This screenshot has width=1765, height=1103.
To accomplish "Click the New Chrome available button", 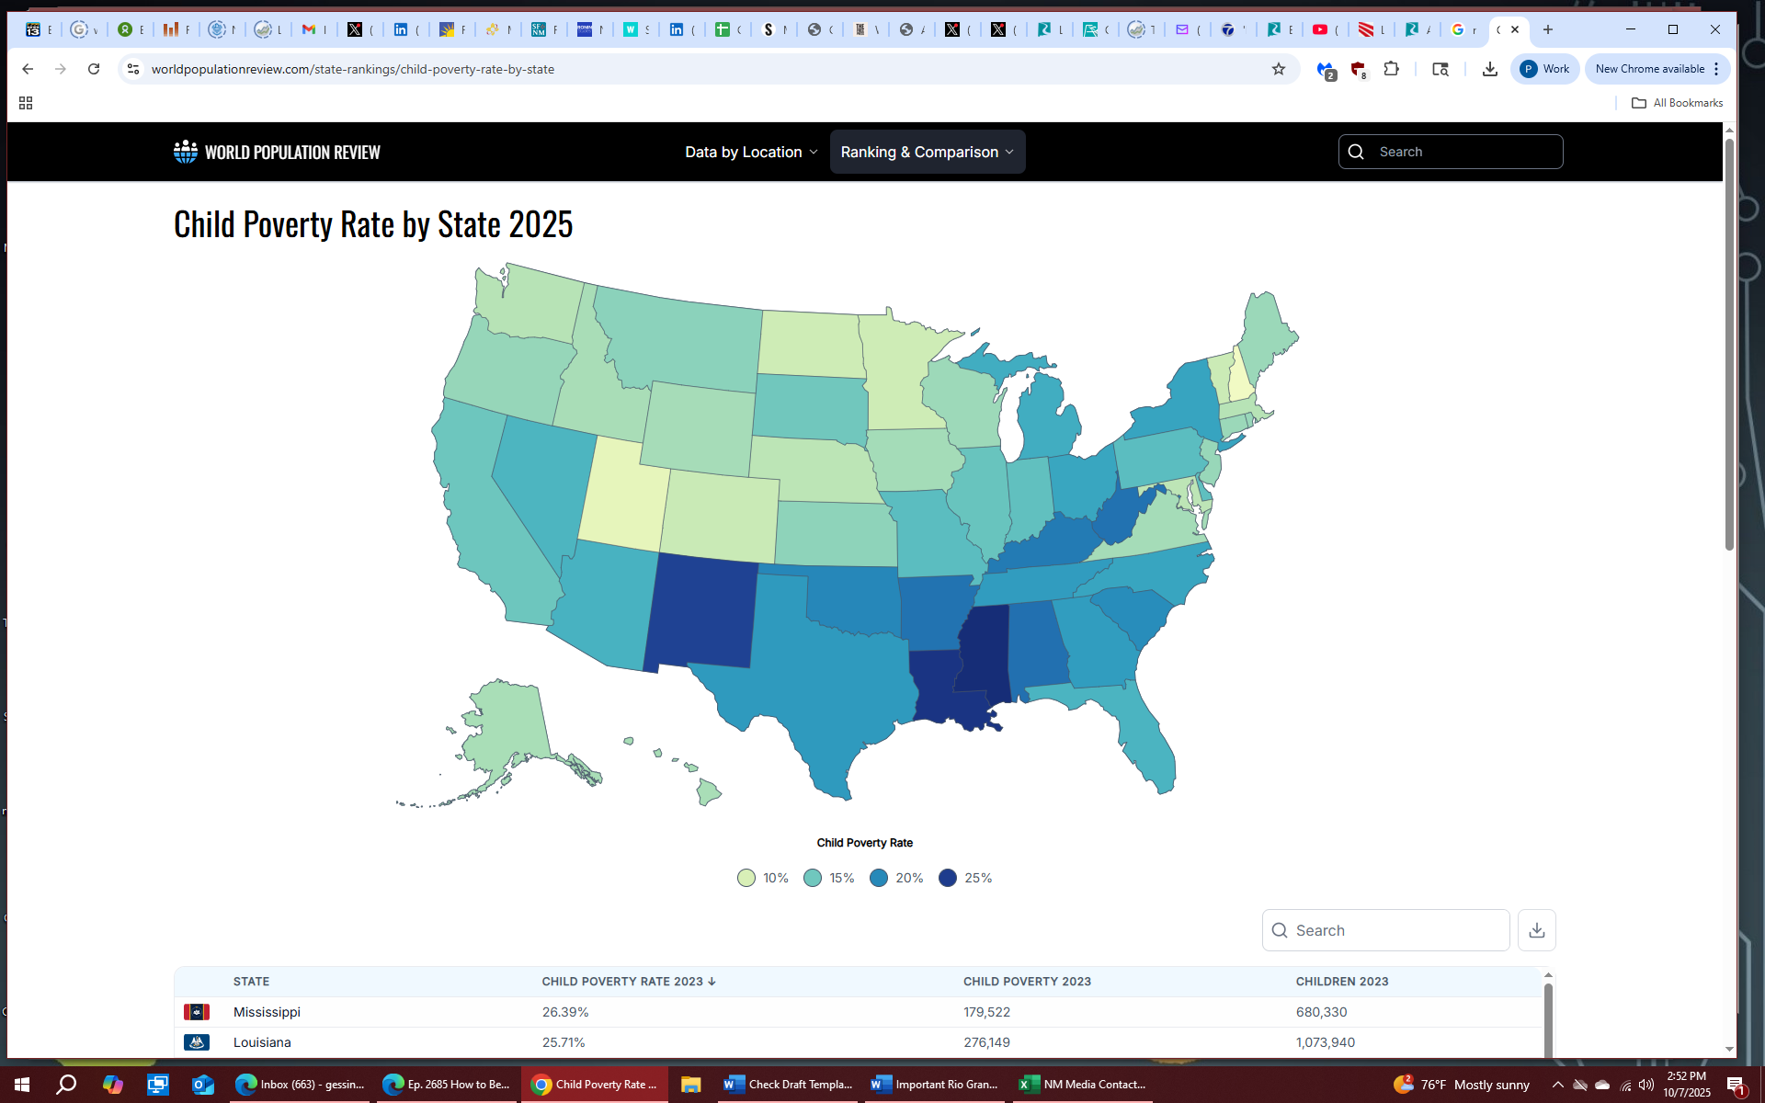I will pyautogui.click(x=1650, y=69).
